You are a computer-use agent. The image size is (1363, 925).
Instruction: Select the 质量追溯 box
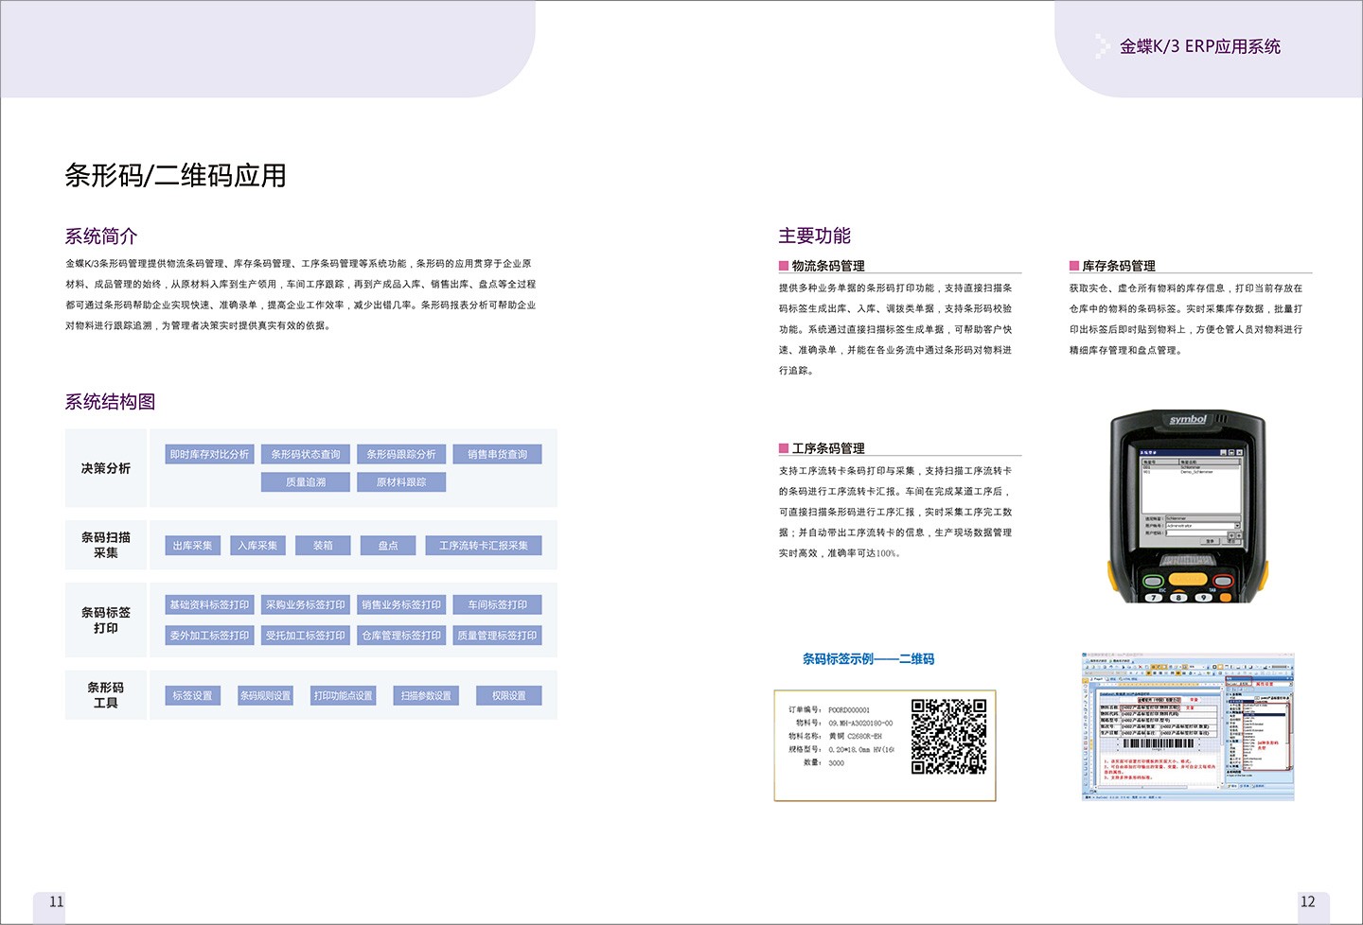pyautogui.click(x=305, y=482)
